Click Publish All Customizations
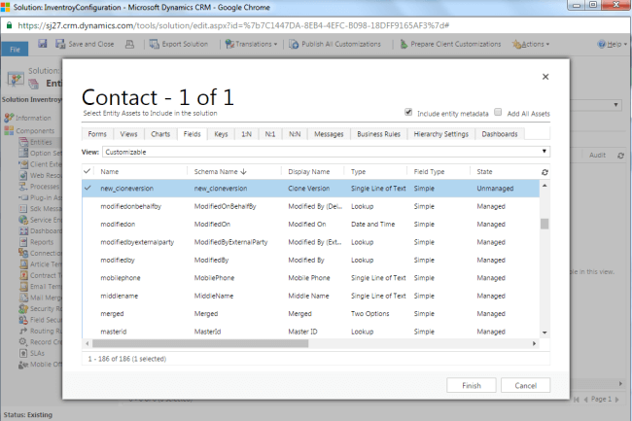The width and height of the screenshot is (632, 421). coord(334,44)
